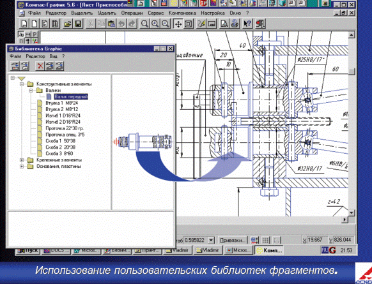Click the last icon in library toolbar
Image resolution: width=372 pixels, height=284 pixels.
pos(59,66)
